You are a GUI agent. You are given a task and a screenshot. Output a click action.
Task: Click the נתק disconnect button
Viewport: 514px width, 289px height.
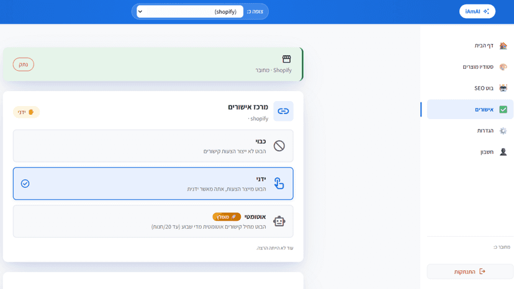(x=23, y=64)
